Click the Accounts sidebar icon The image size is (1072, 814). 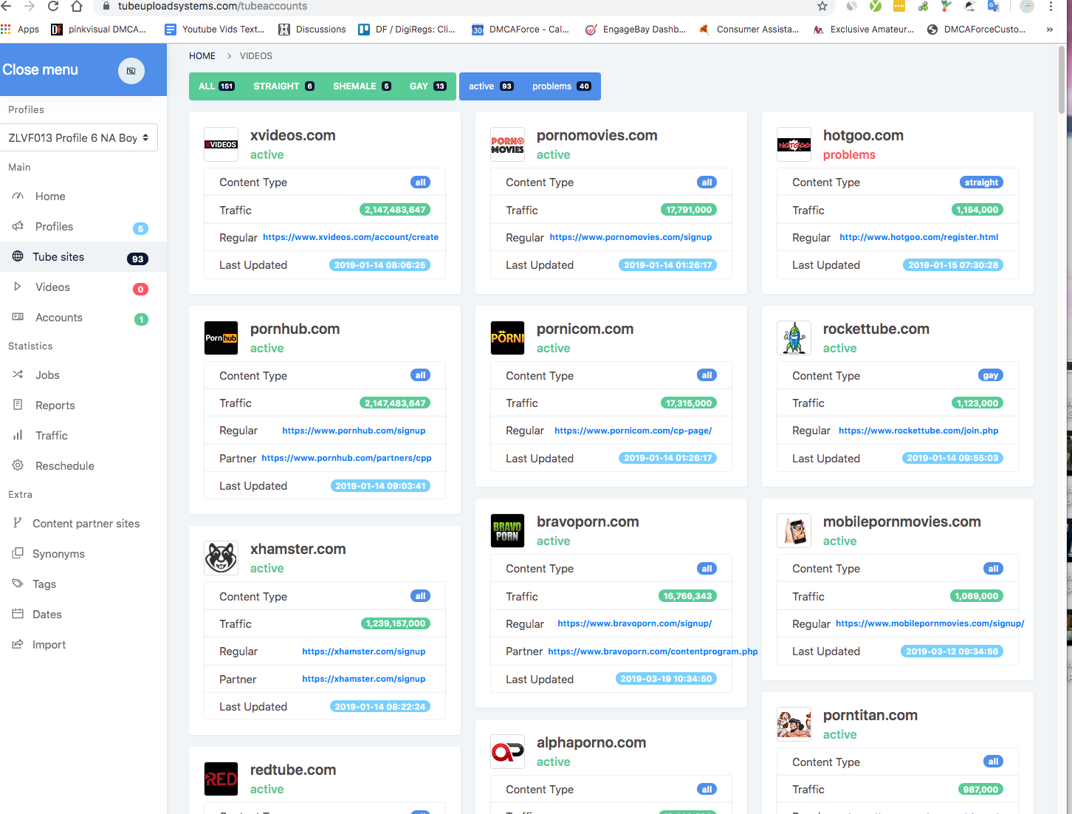click(18, 317)
